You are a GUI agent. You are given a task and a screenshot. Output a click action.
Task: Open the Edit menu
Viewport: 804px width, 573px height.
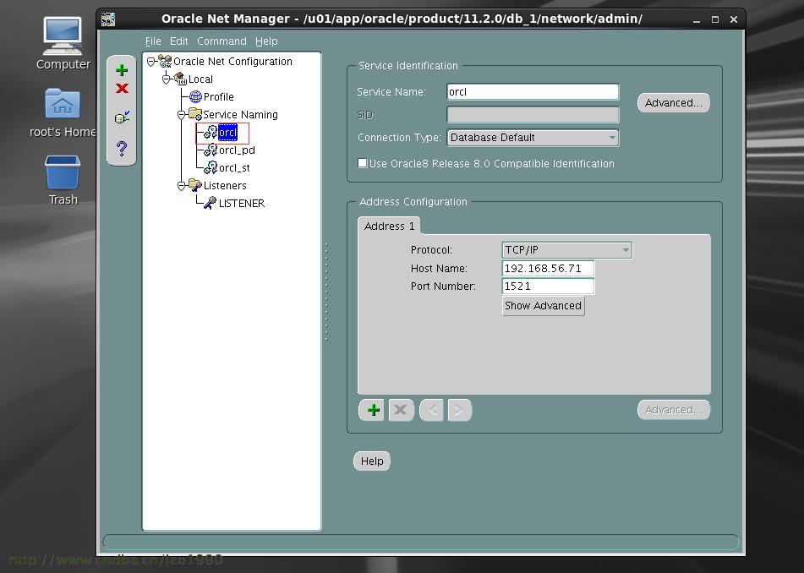179,41
